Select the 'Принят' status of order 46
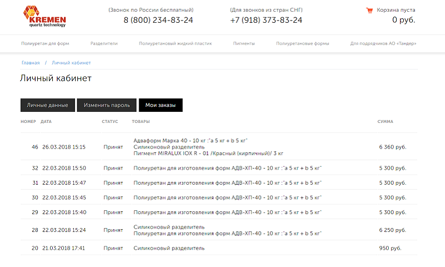The width and height of the screenshot is (445, 267). [113, 147]
